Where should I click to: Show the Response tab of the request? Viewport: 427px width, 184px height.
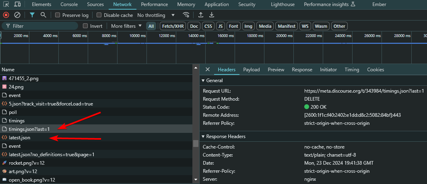click(302, 70)
